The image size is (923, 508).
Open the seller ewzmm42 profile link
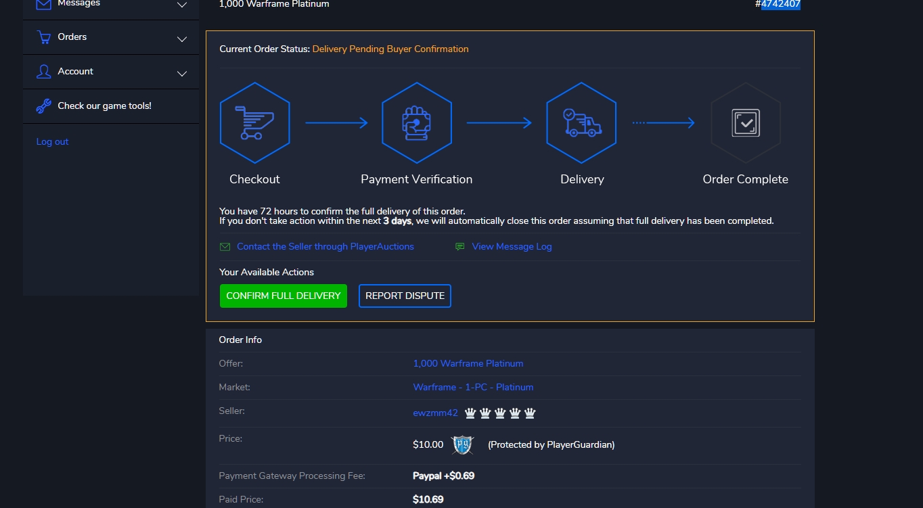point(435,413)
